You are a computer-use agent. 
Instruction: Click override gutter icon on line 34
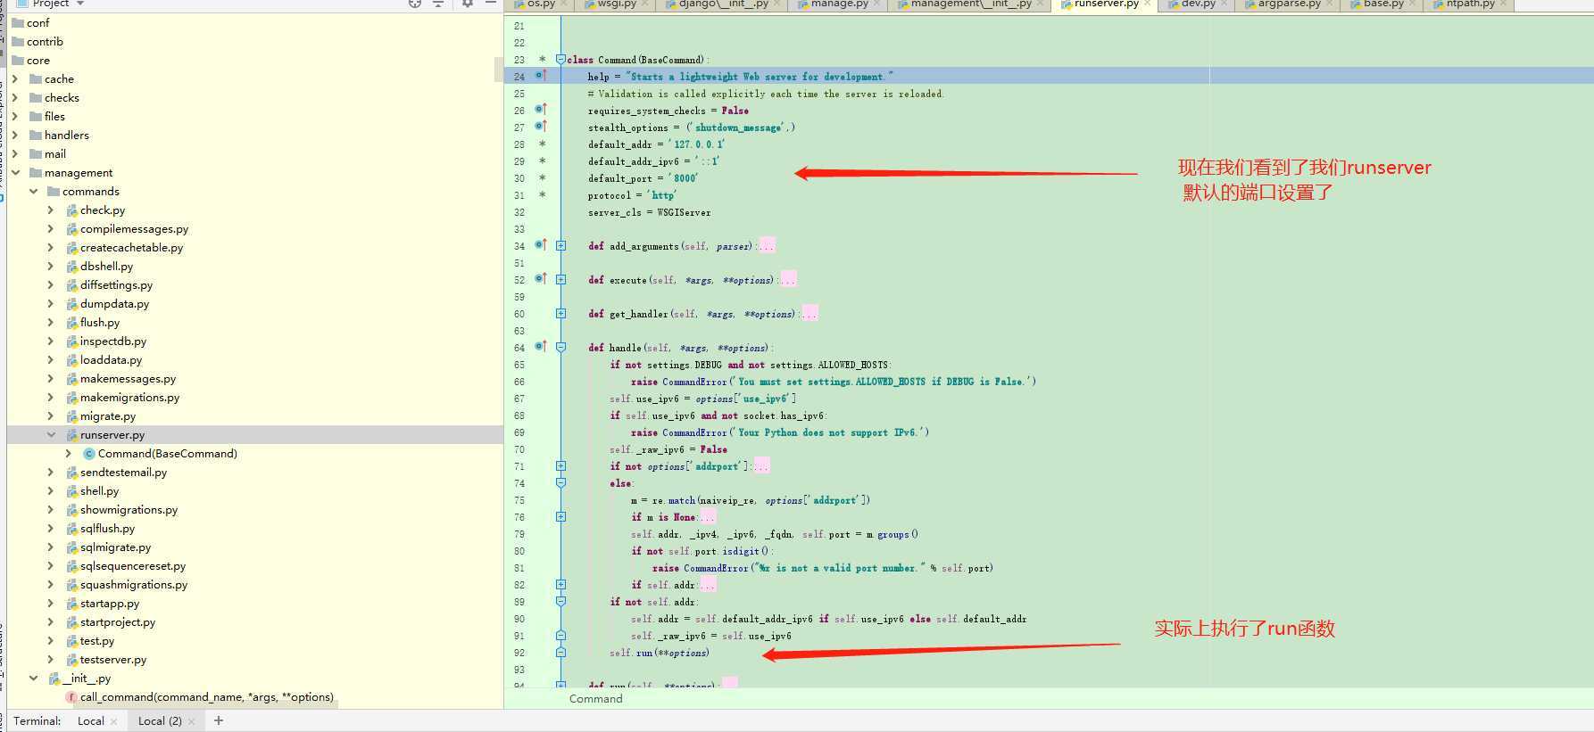[x=541, y=245]
